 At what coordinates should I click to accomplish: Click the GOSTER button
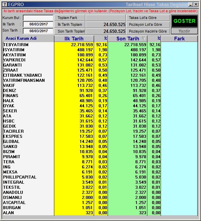(x=184, y=21)
